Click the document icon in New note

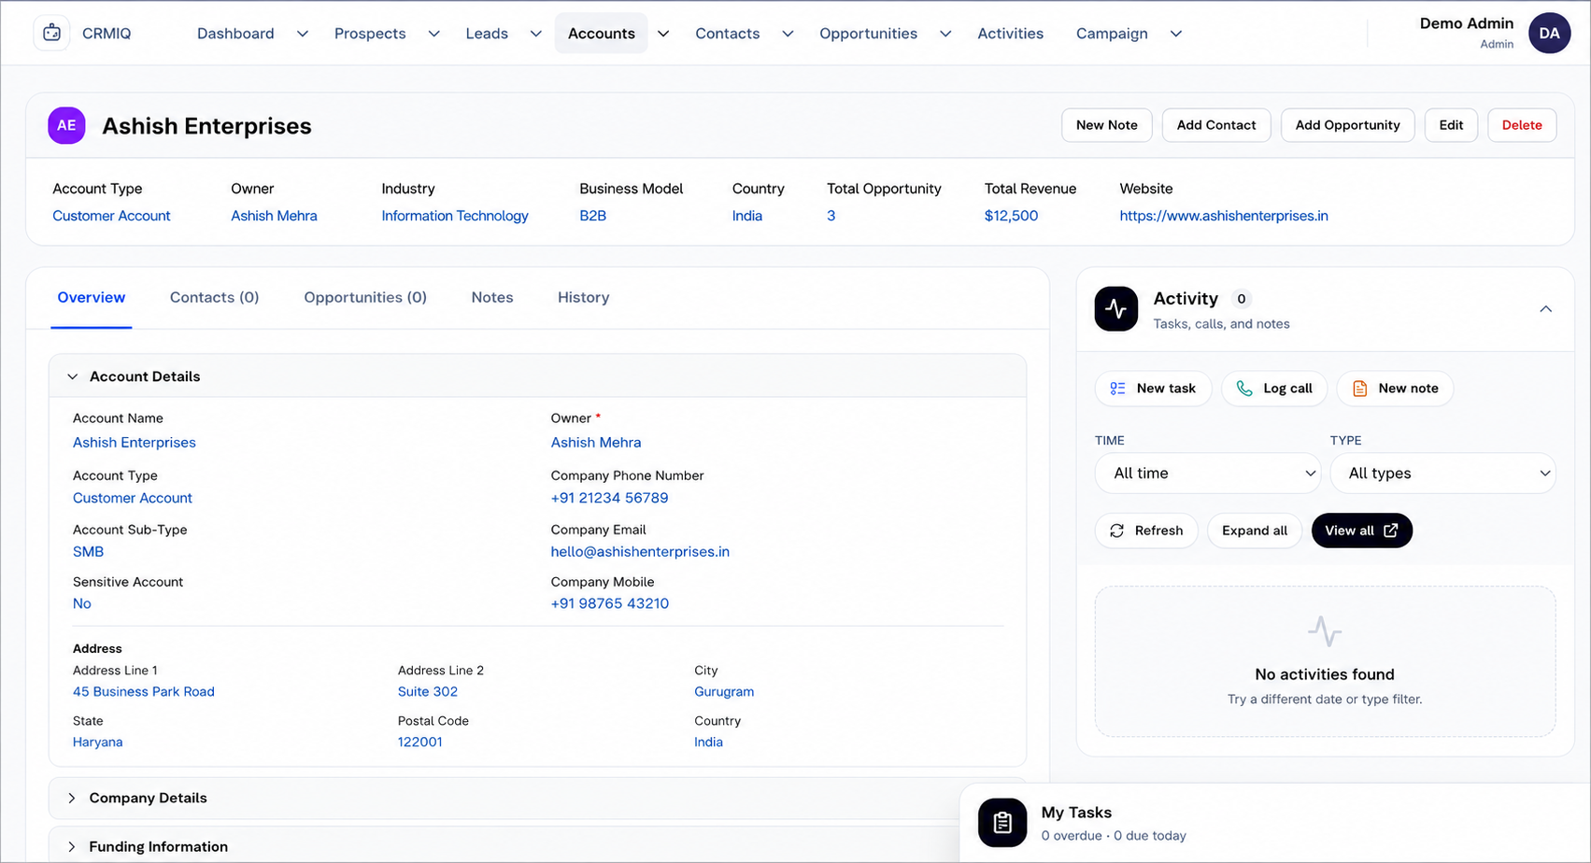click(1359, 389)
